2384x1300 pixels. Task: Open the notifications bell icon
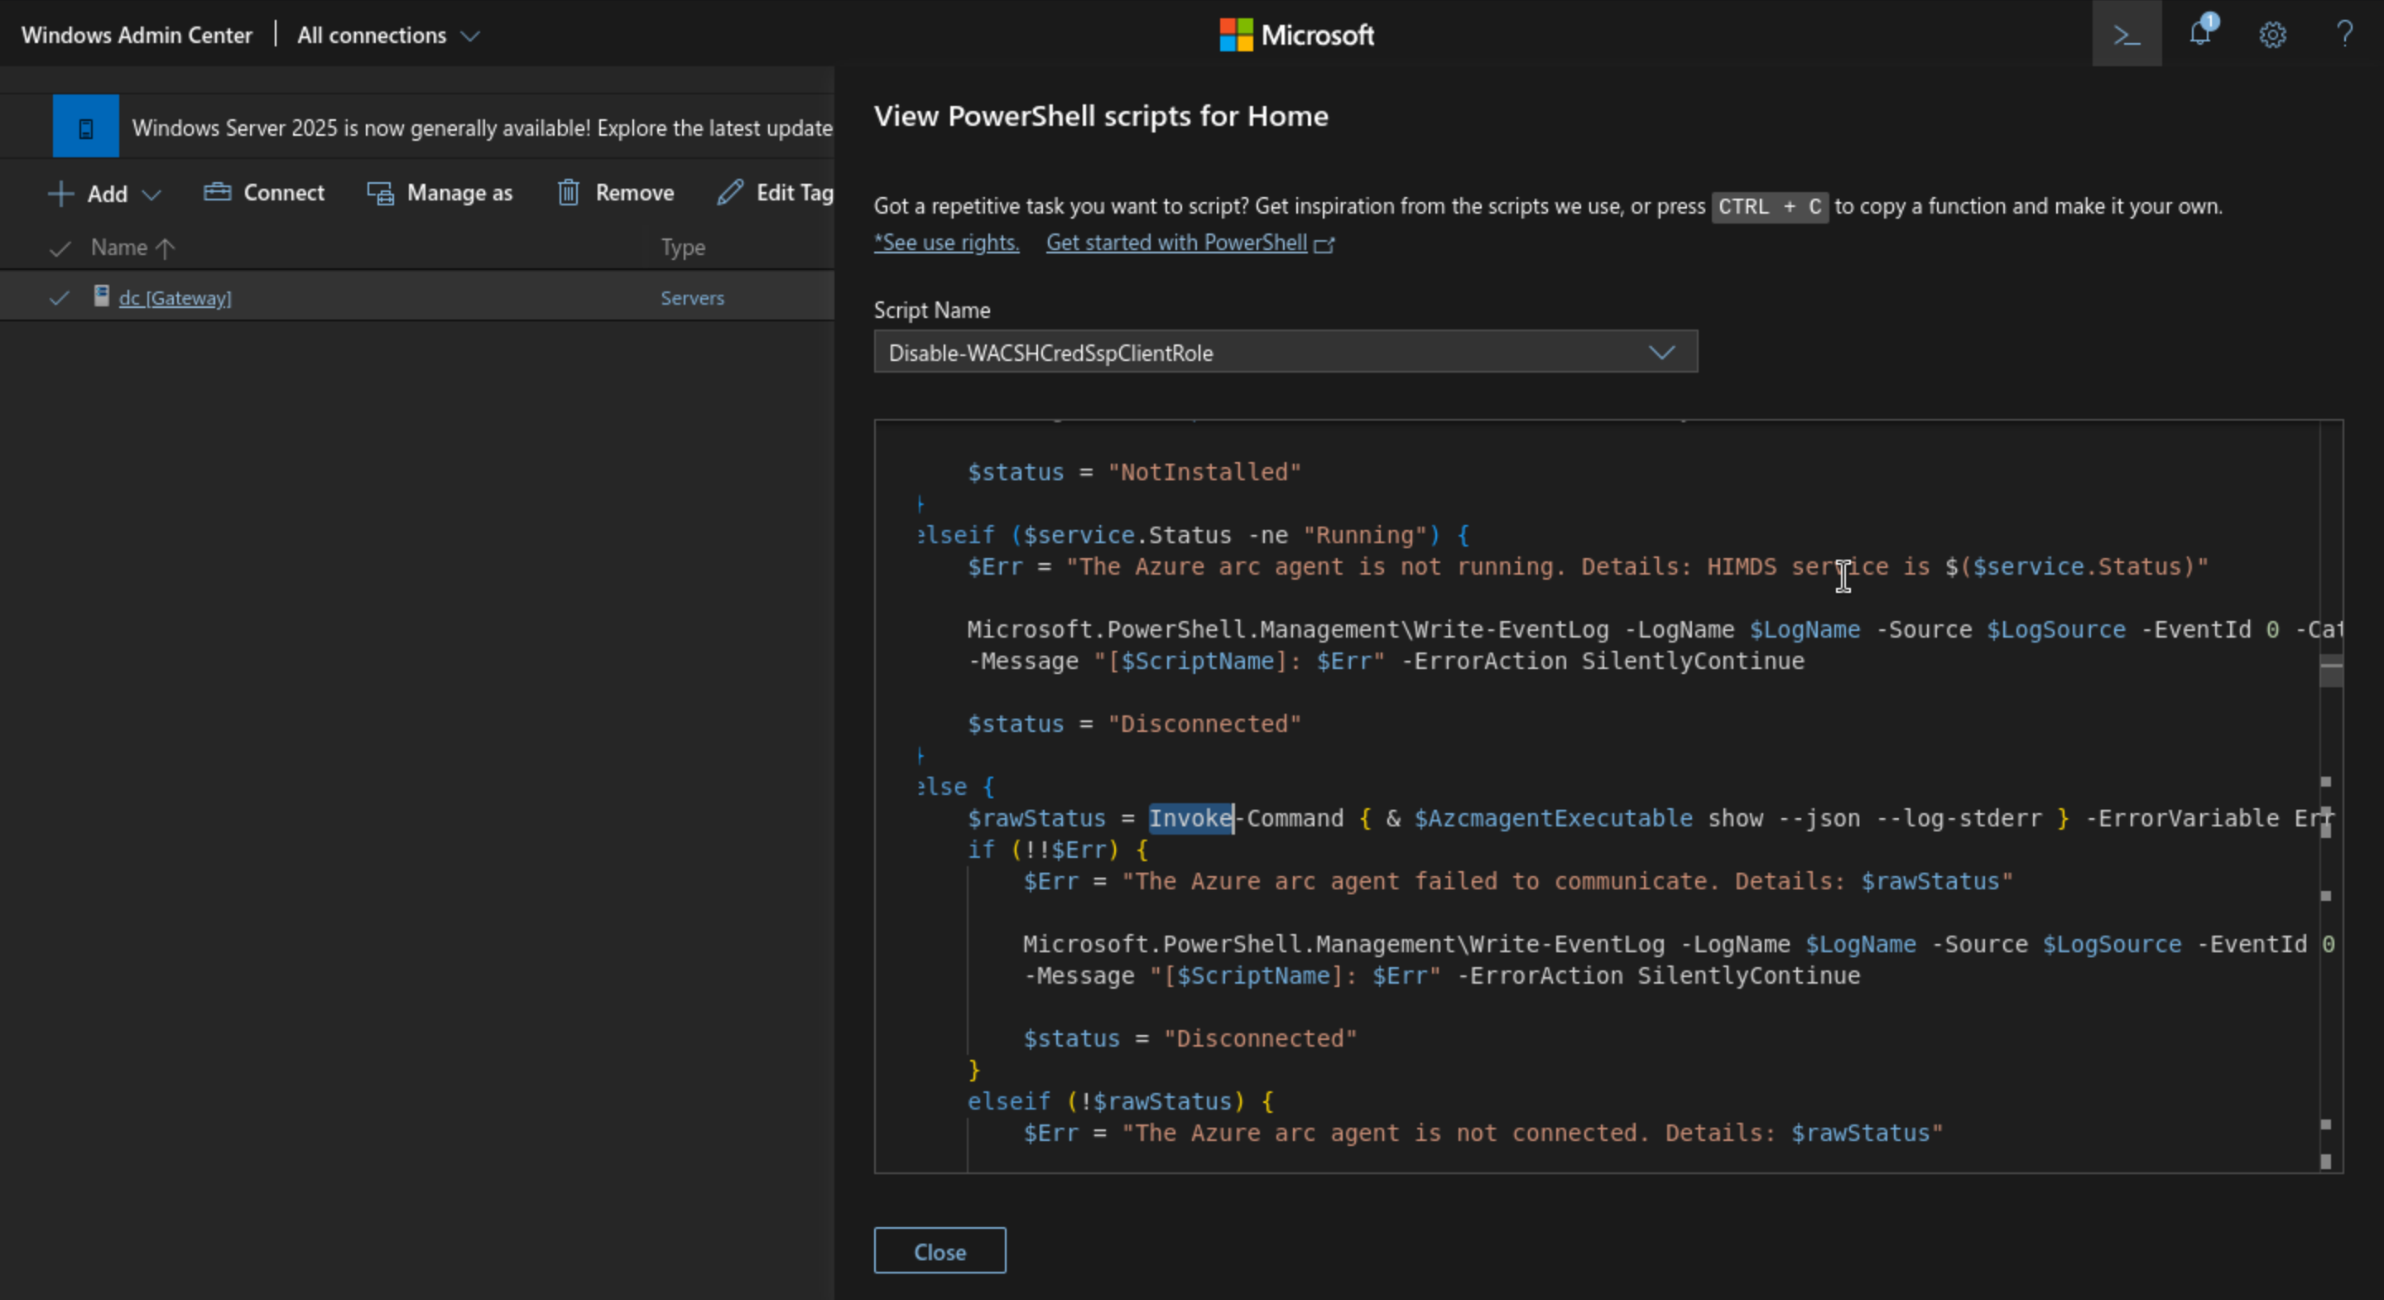point(2201,33)
